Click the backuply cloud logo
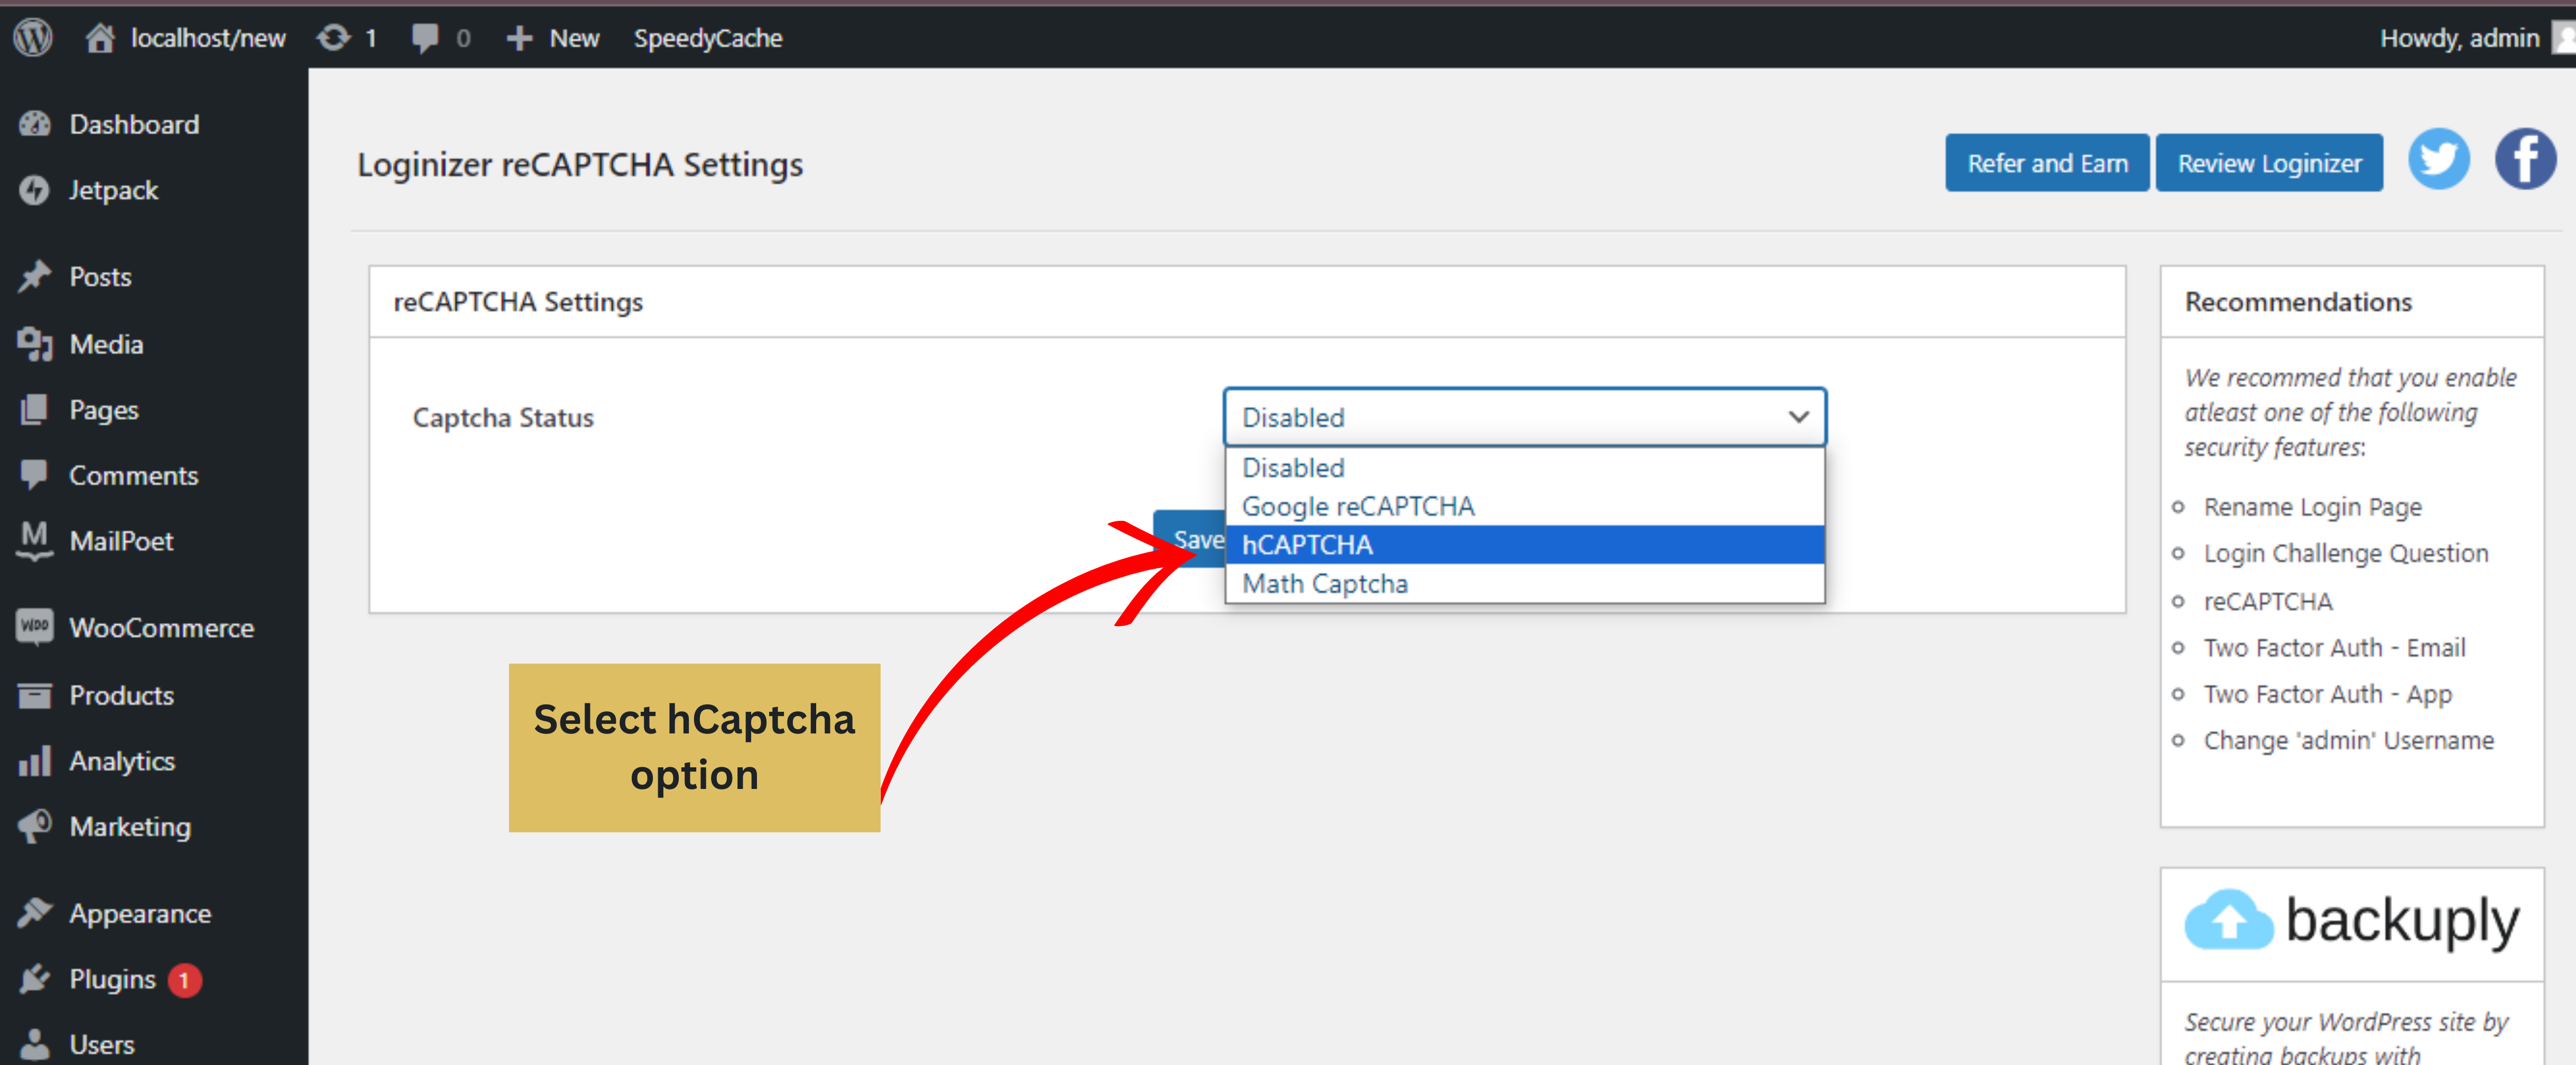The width and height of the screenshot is (2576, 1065). [x=2228, y=920]
